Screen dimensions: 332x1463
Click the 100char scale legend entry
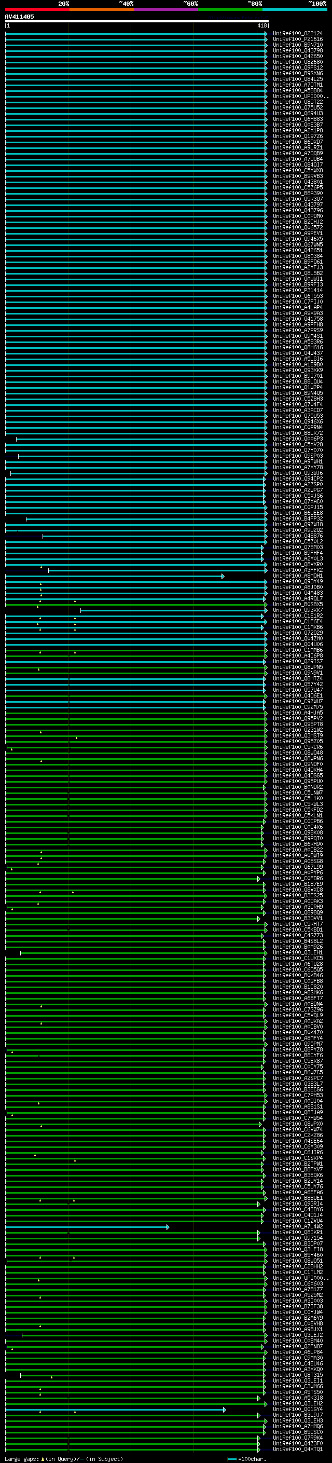coord(246,1458)
